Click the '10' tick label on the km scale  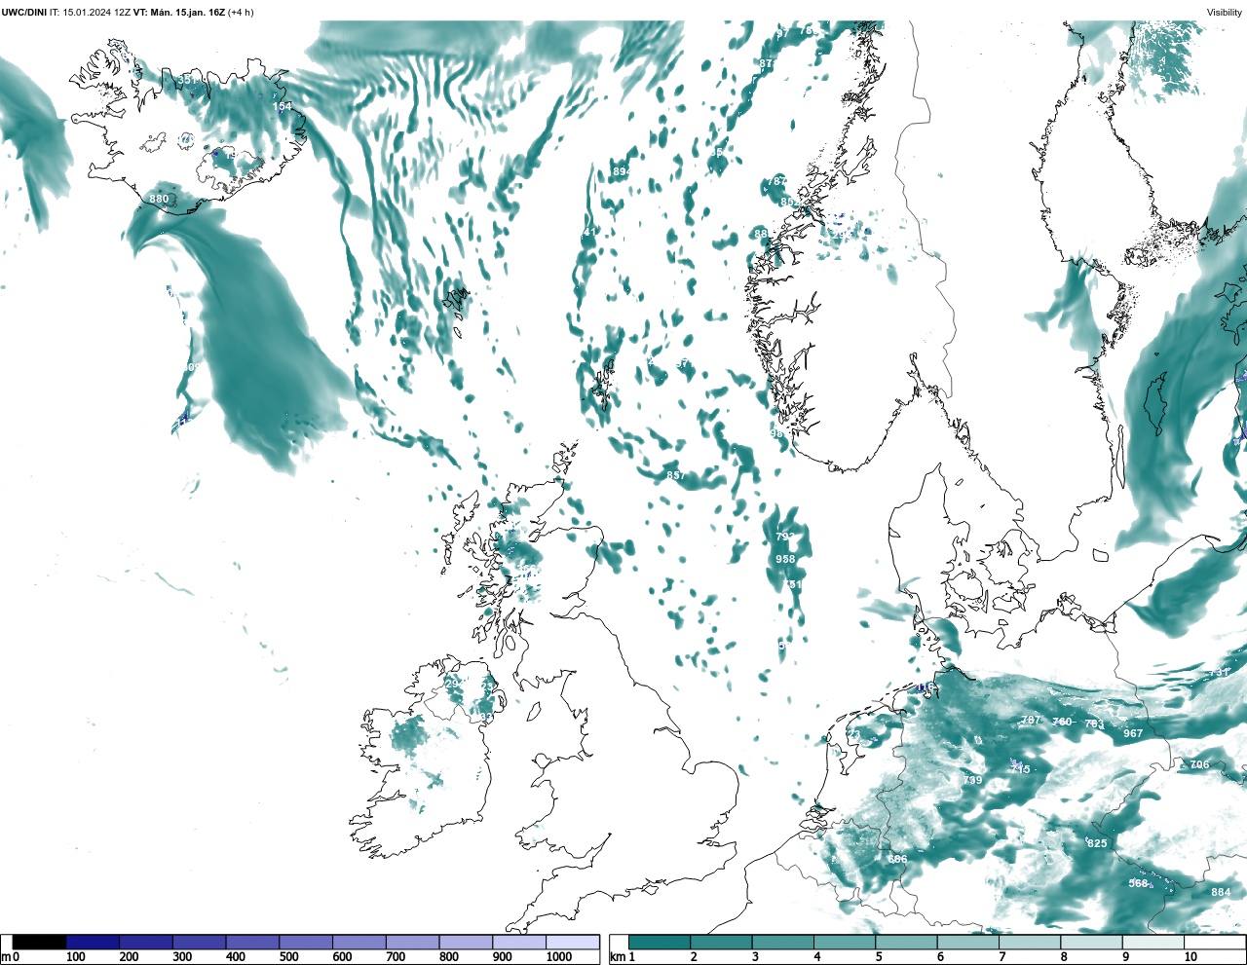coord(1190,957)
